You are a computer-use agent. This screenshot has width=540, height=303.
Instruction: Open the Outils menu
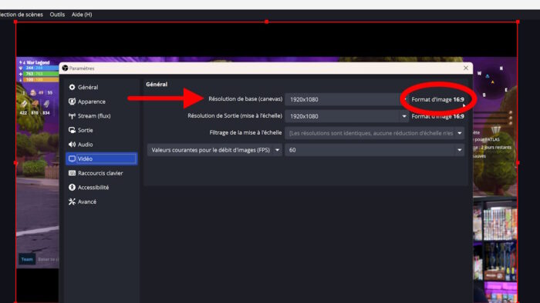57,15
